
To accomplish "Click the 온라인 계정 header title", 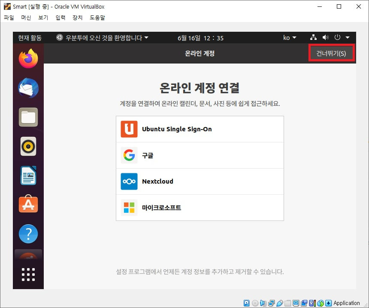I will [x=200, y=54].
